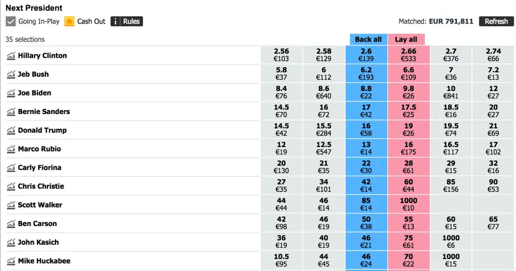Open the chart icon beside Bernie Sanders
The height and width of the screenshot is (271, 516).
coord(11,112)
